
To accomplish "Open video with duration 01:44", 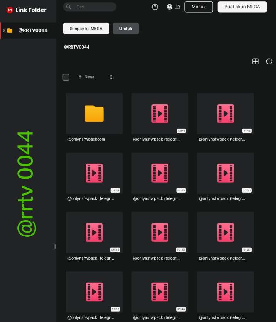I will (x=160, y=292).
